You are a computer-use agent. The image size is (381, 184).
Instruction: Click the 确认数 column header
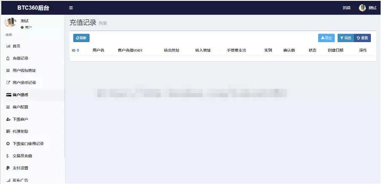point(289,51)
